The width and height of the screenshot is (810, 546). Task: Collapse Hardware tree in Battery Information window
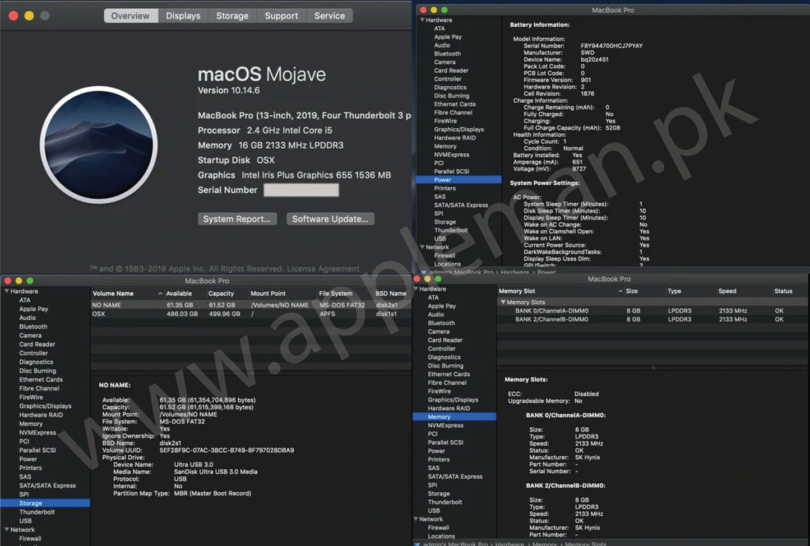[422, 20]
